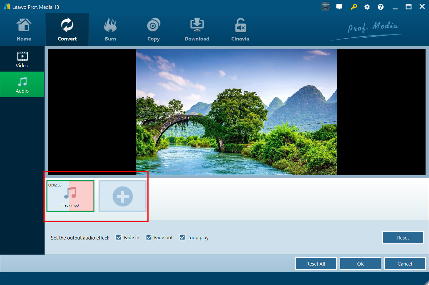Open settings with the gear icon

pyautogui.click(x=367, y=7)
